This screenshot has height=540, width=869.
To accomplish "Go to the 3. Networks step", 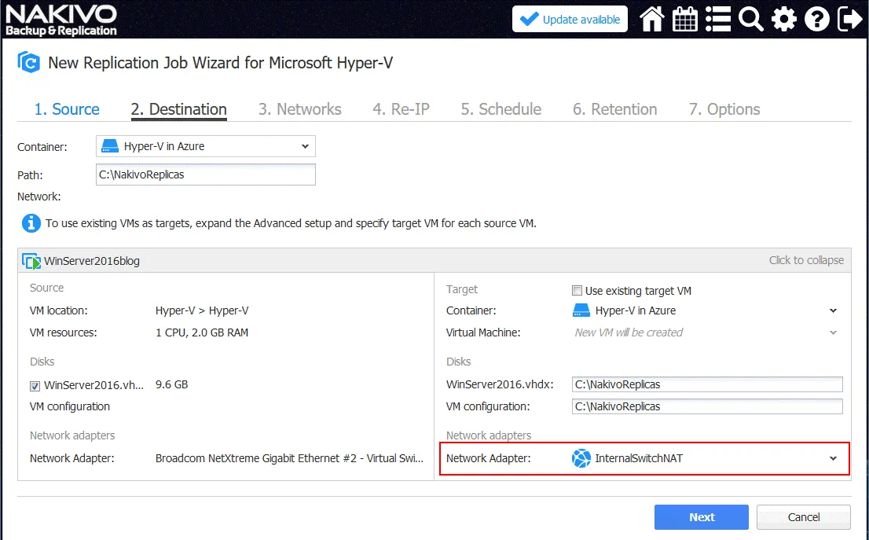I will tap(299, 109).
